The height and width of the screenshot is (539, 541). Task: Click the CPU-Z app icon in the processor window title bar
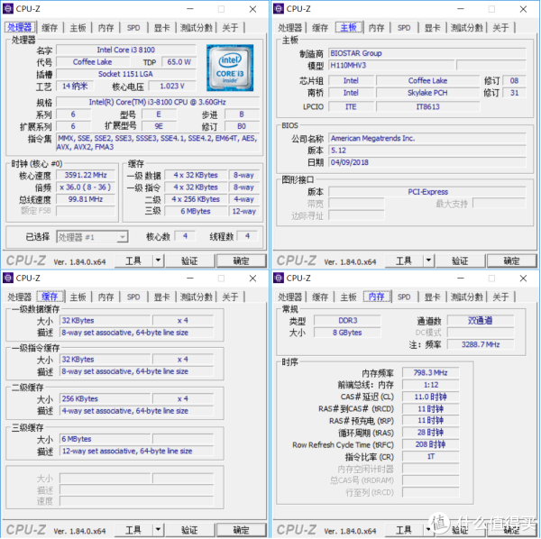8,9
